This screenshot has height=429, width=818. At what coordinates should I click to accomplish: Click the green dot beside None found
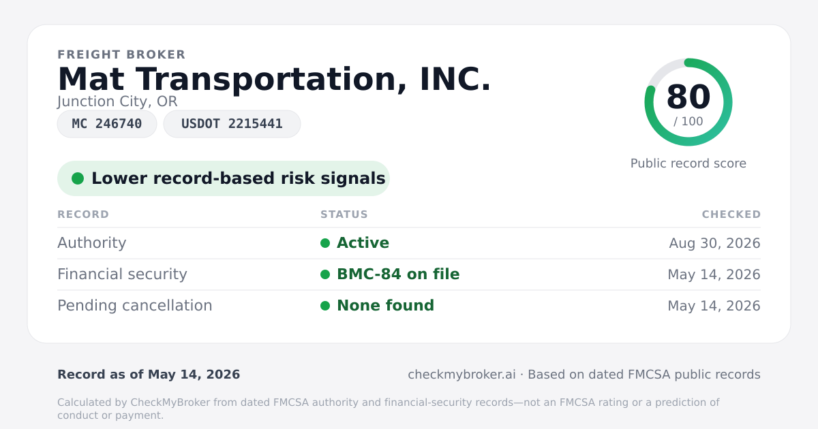coord(325,306)
